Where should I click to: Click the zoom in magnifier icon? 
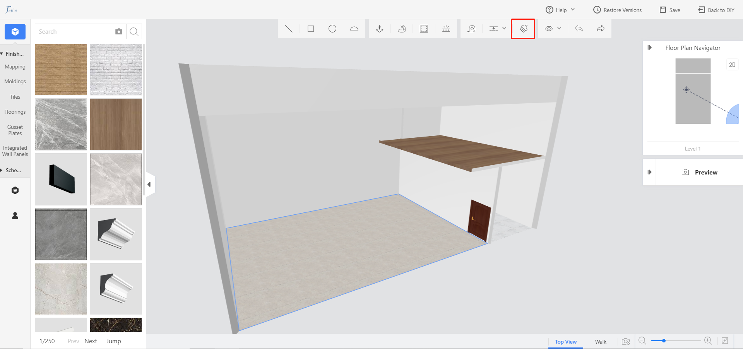(708, 341)
